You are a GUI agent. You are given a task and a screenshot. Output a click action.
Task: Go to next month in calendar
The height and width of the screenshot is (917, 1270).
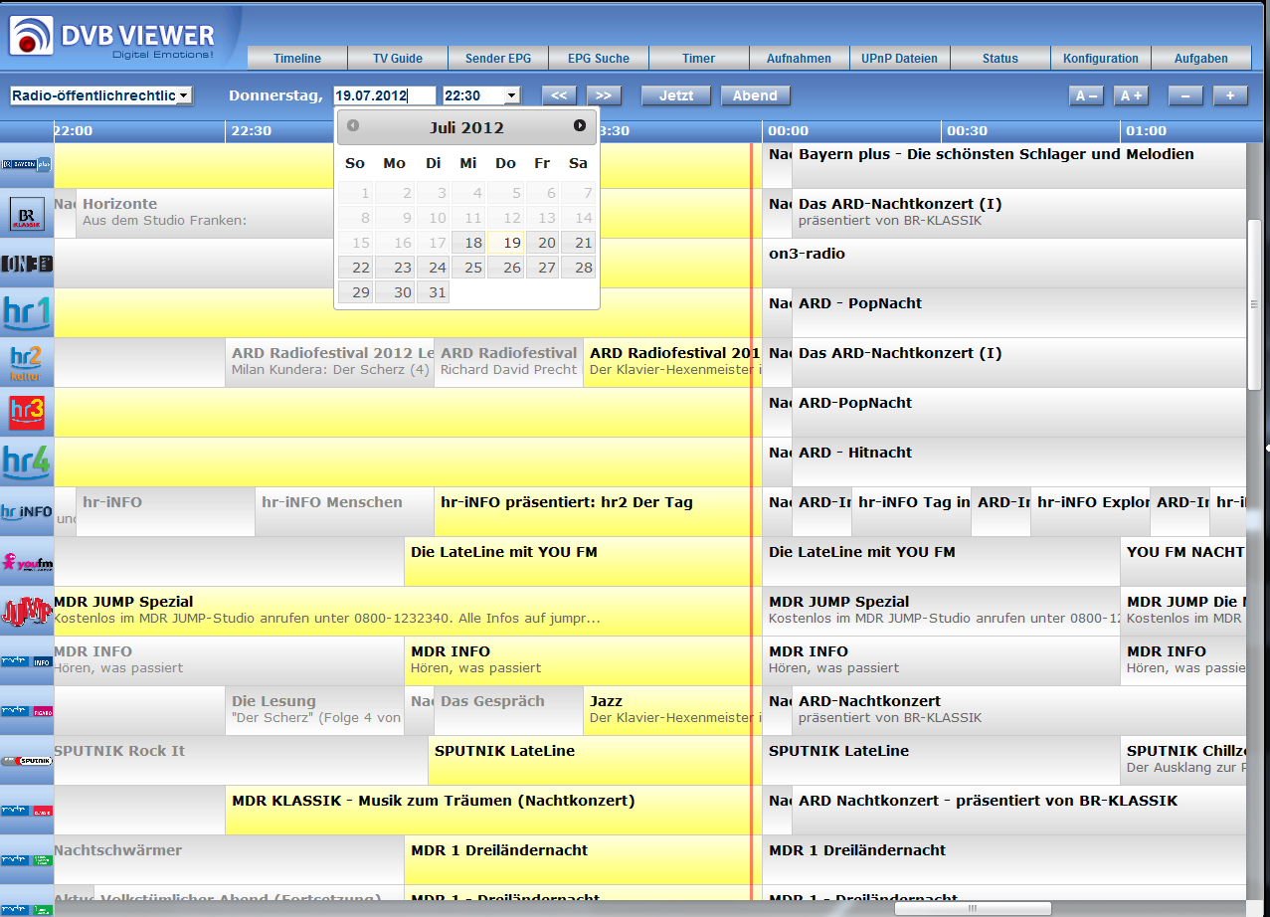click(x=580, y=126)
